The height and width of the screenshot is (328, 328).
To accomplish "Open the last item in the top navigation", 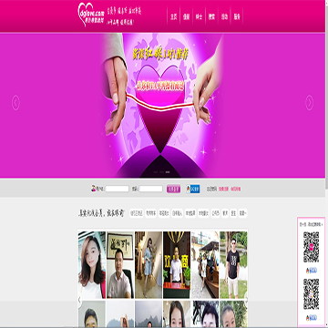I will [x=237, y=17].
